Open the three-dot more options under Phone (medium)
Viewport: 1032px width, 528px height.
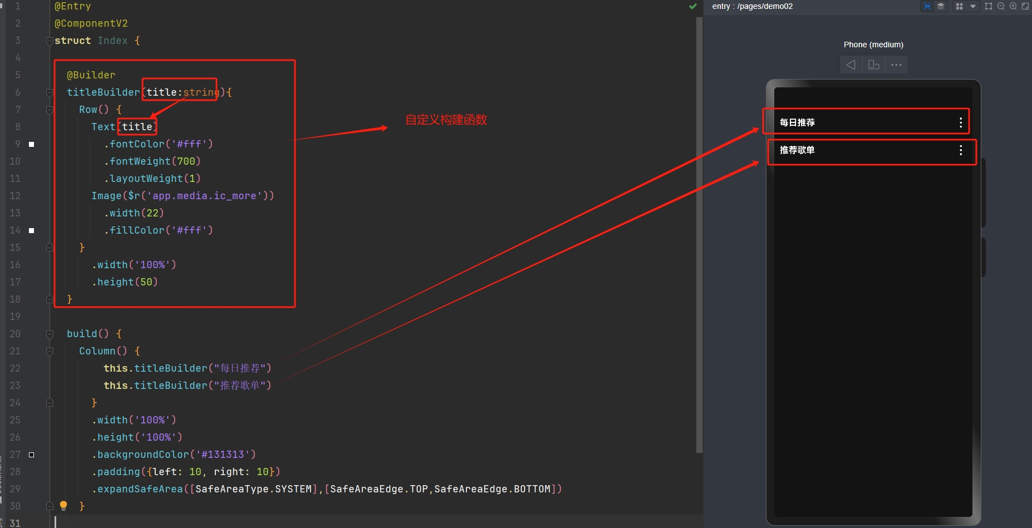coord(896,65)
